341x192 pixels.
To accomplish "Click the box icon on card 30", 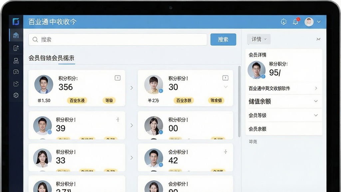I will (x=225, y=78).
